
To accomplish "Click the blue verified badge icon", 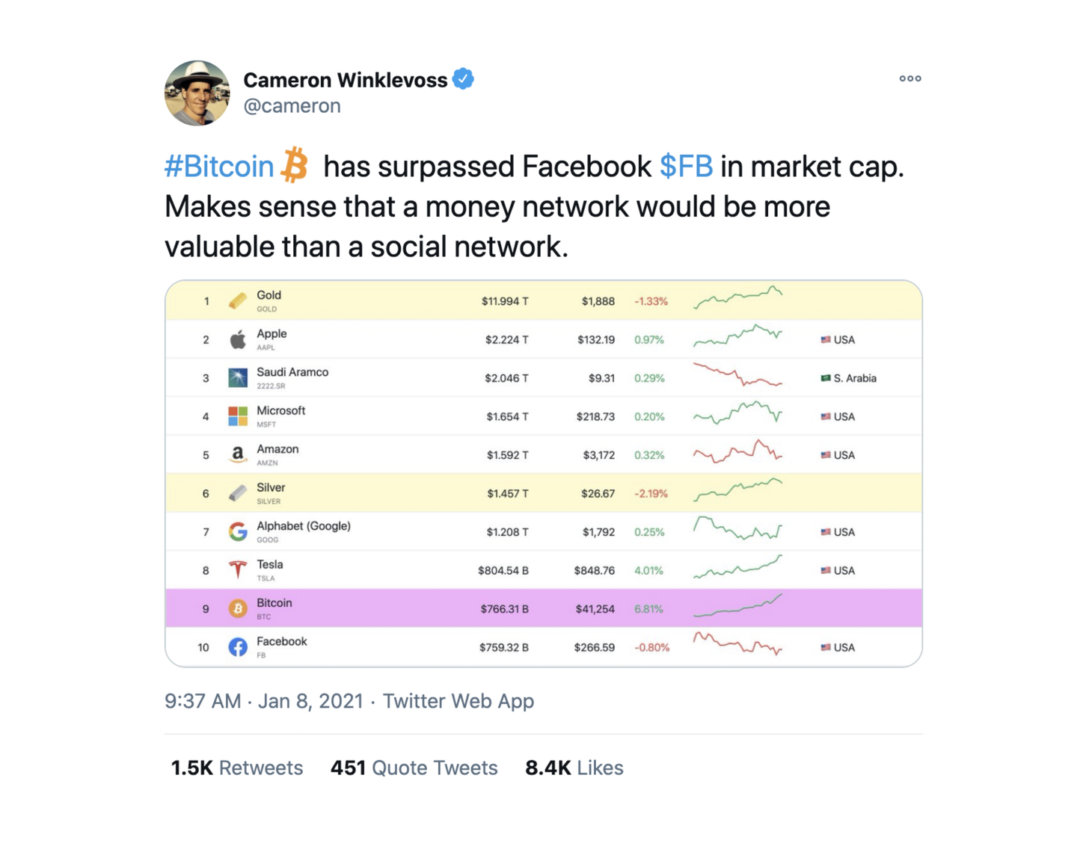I will pos(463,78).
